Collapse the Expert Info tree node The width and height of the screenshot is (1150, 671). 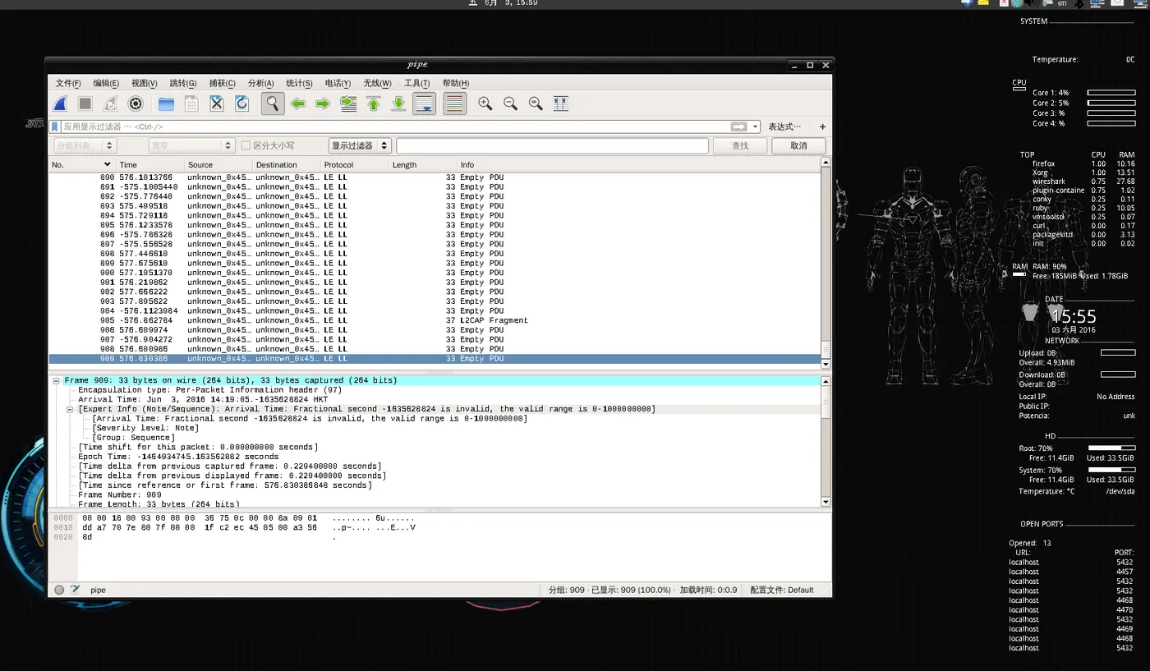pos(70,409)
